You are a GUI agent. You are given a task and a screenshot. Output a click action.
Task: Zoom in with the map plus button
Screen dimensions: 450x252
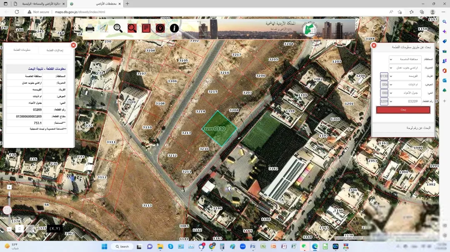click(9, 187)
